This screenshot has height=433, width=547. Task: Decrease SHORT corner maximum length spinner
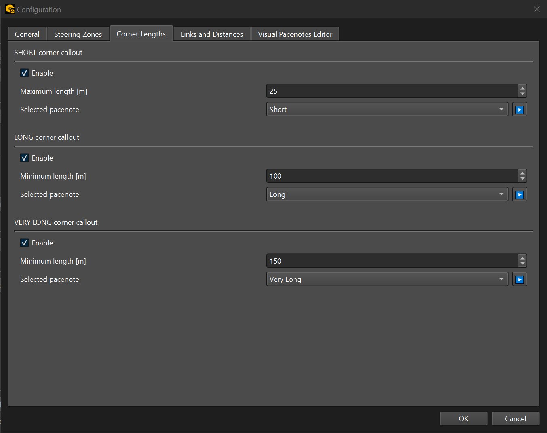tap(522, 94)
